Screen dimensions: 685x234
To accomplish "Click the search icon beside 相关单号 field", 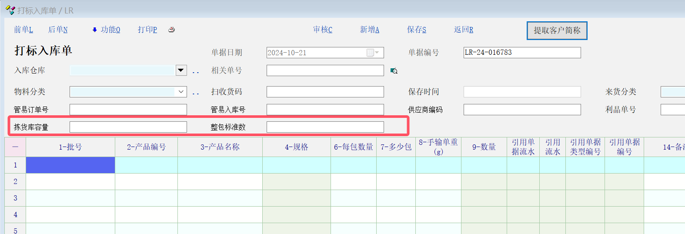I will pyautogui.click(x=394, y=71).
